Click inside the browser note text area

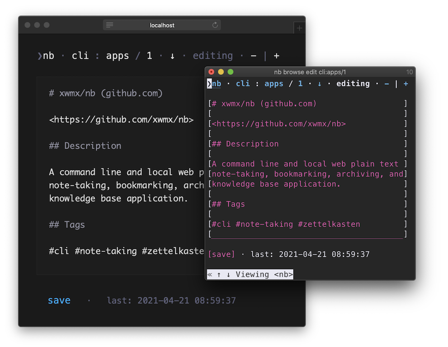121,176
